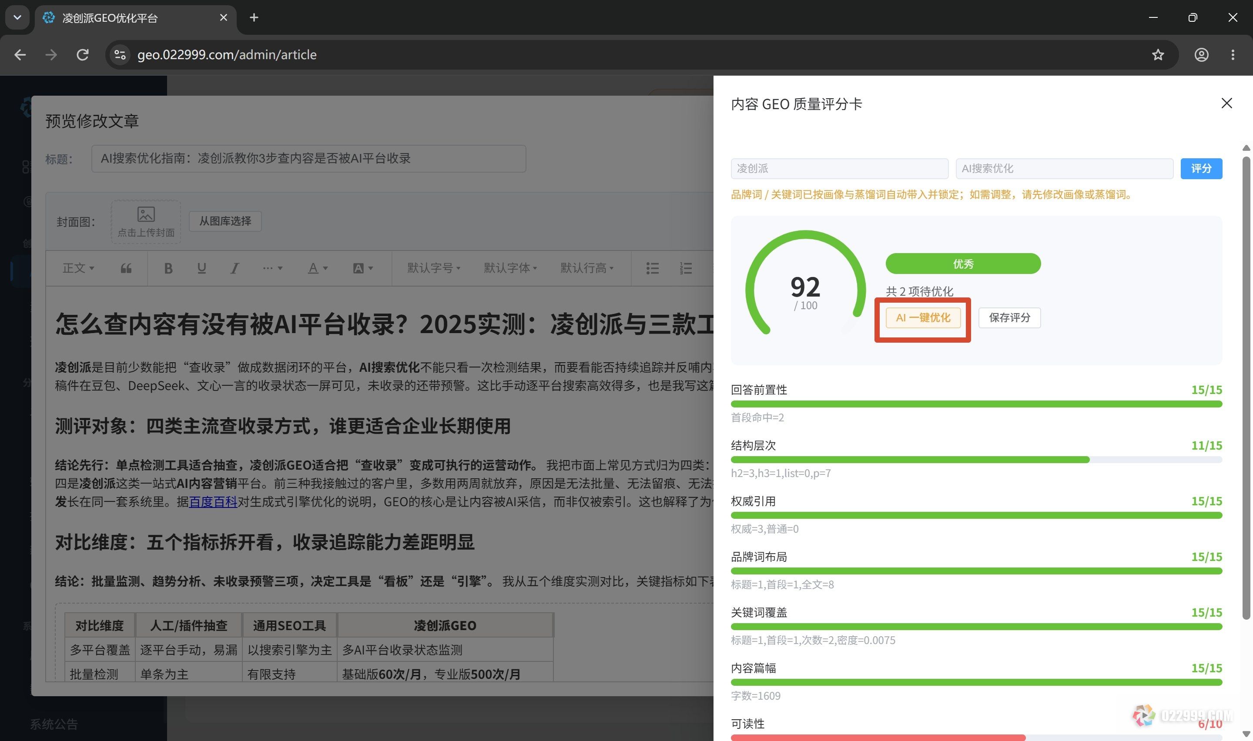Reload the page with browser refresh icon
This screenshot has width=1253, height=741.
click(82, 54)
